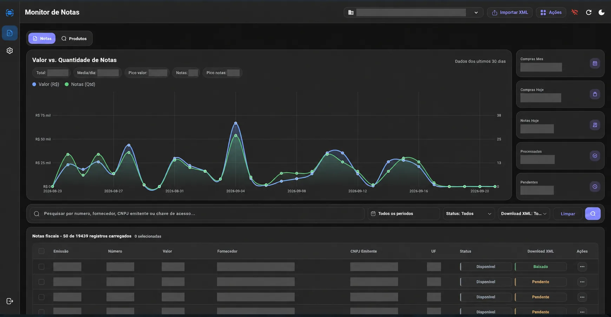Toggle dark mode moon icon

(601, 12)
